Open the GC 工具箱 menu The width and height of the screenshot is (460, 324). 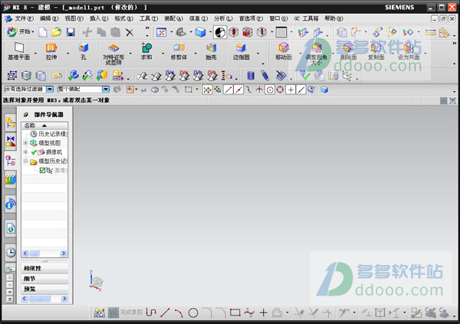coord(306,18)
